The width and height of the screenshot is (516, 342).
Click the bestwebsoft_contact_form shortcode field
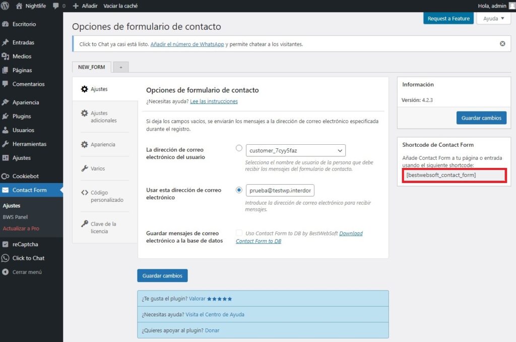click(x=454, y=175)
